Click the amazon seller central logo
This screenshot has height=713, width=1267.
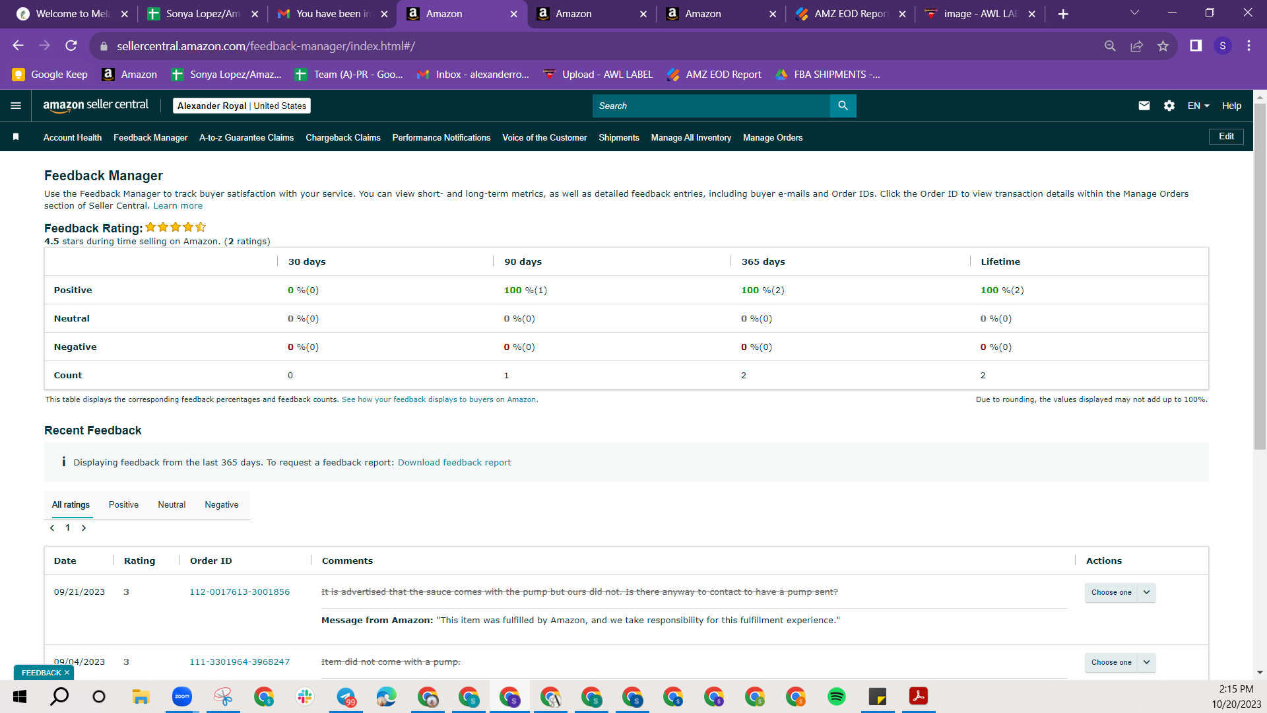(x=96, y=106)
